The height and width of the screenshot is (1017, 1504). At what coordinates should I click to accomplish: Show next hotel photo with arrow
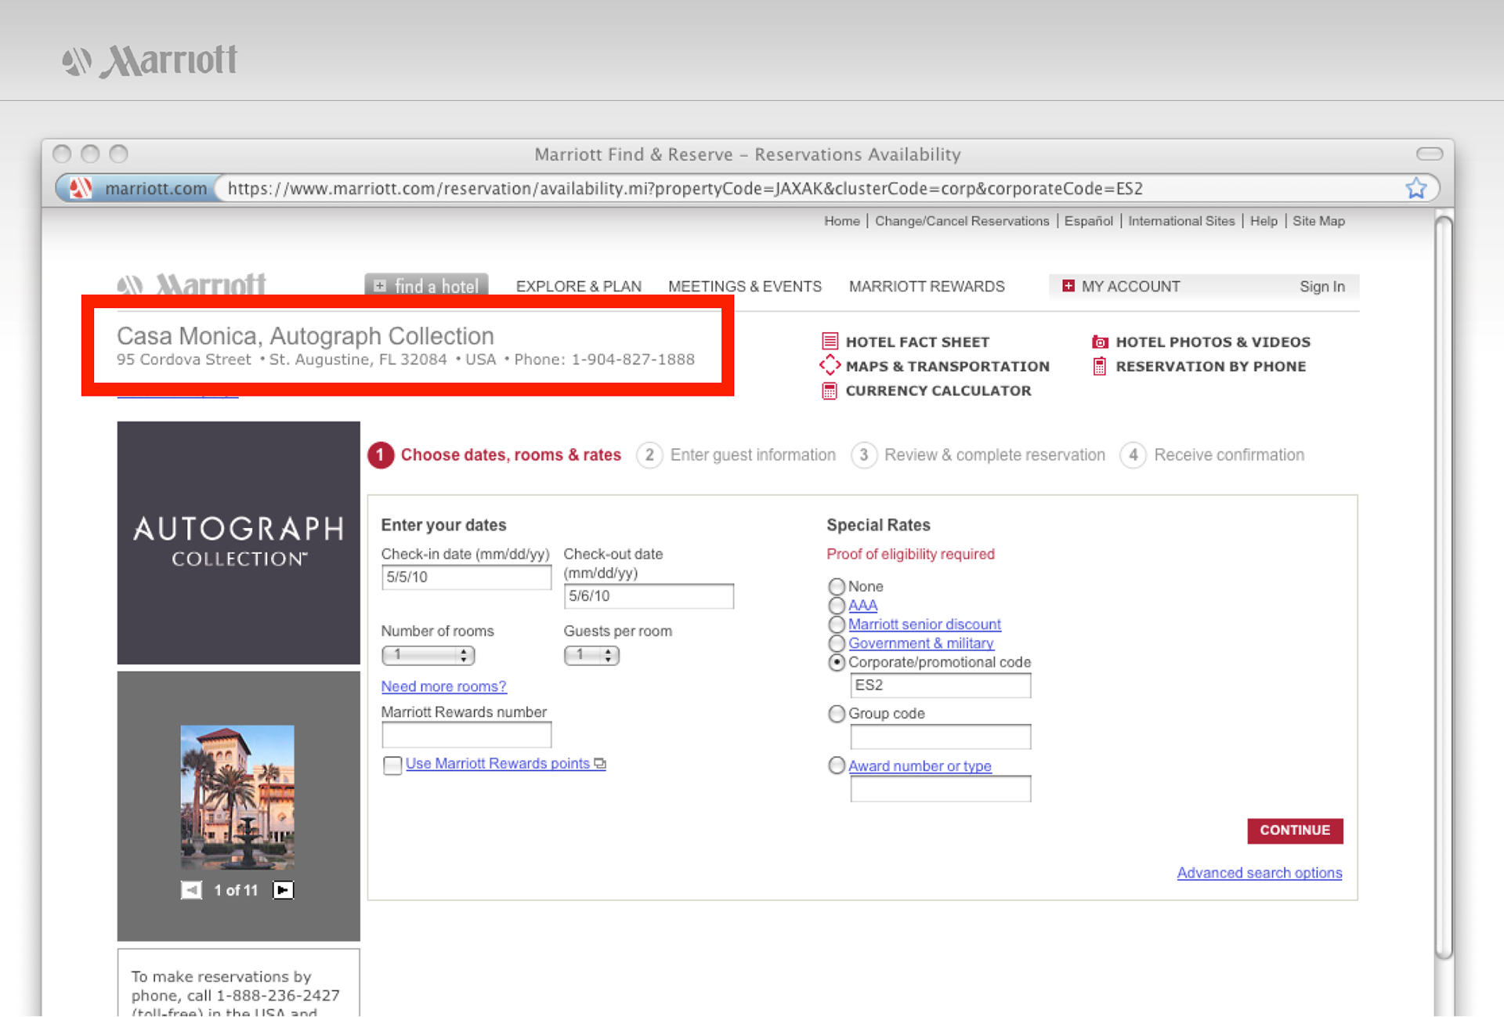coord(283,890)
